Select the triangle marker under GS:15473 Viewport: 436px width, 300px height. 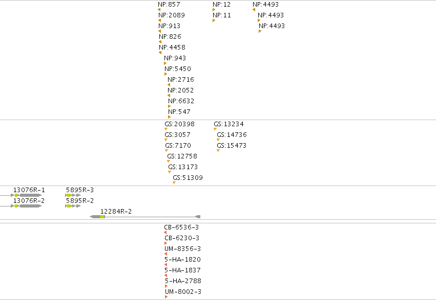coord(218,151)
